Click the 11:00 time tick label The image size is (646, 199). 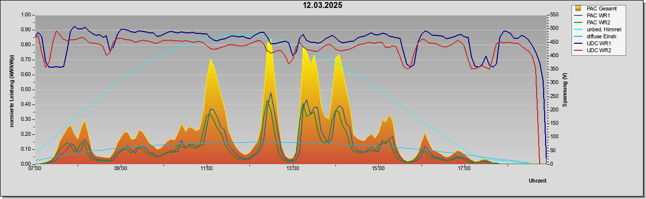tap(207, 169)
